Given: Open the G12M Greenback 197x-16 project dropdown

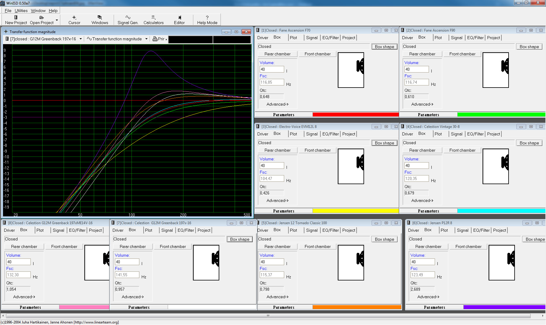Looking at the screenshot, I should pyautogui.click(x=81, y=39).
